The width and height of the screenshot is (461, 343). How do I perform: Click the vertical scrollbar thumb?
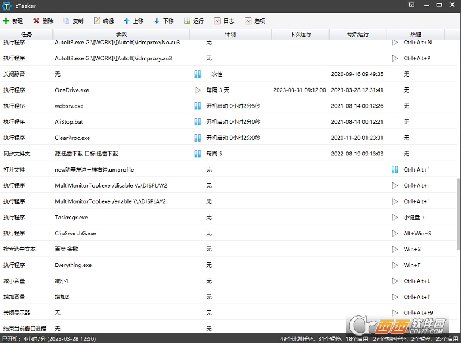[x=459, y=214]
